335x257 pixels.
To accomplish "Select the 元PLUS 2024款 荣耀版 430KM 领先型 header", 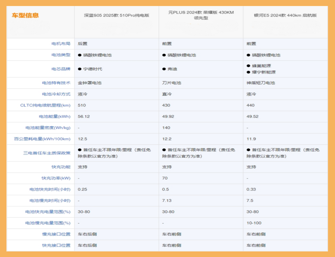I will click(201, 15).
